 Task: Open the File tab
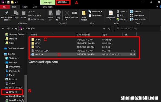coord(5,7)
